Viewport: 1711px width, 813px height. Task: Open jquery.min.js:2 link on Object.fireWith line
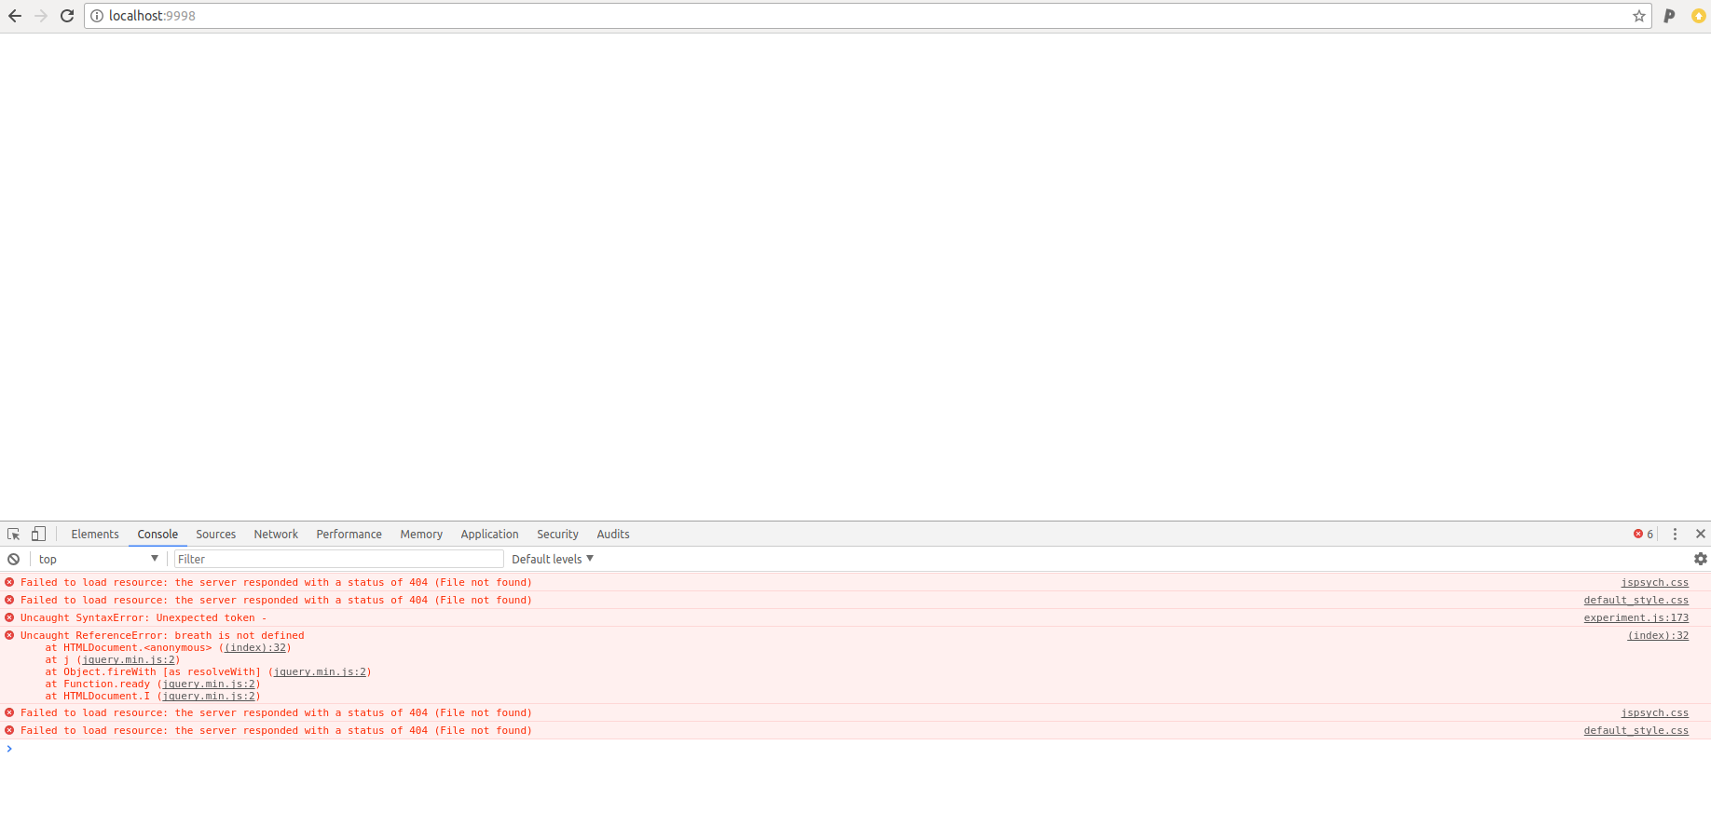[320, 671]
